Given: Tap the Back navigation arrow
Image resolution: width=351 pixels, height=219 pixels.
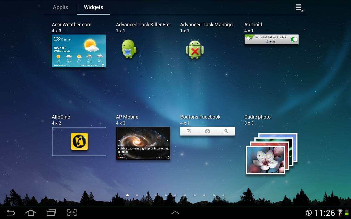Looking at the screenshot, I should [11, 212].
